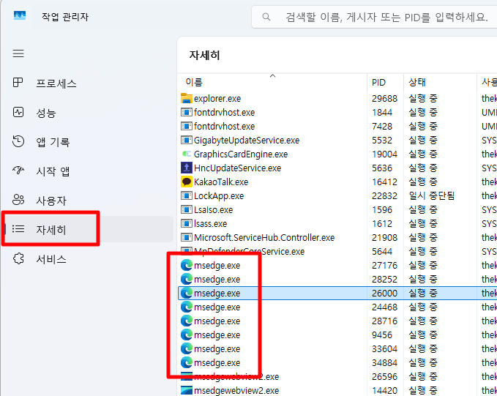Toggle the hamburger navigation menu
This screenshot has width=497, height=396.
18,53
